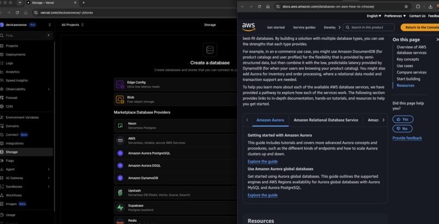Viewport: 439px width, 224px height.
Task: Open the deckawowow team switcher
Action: tap(50, 25)
